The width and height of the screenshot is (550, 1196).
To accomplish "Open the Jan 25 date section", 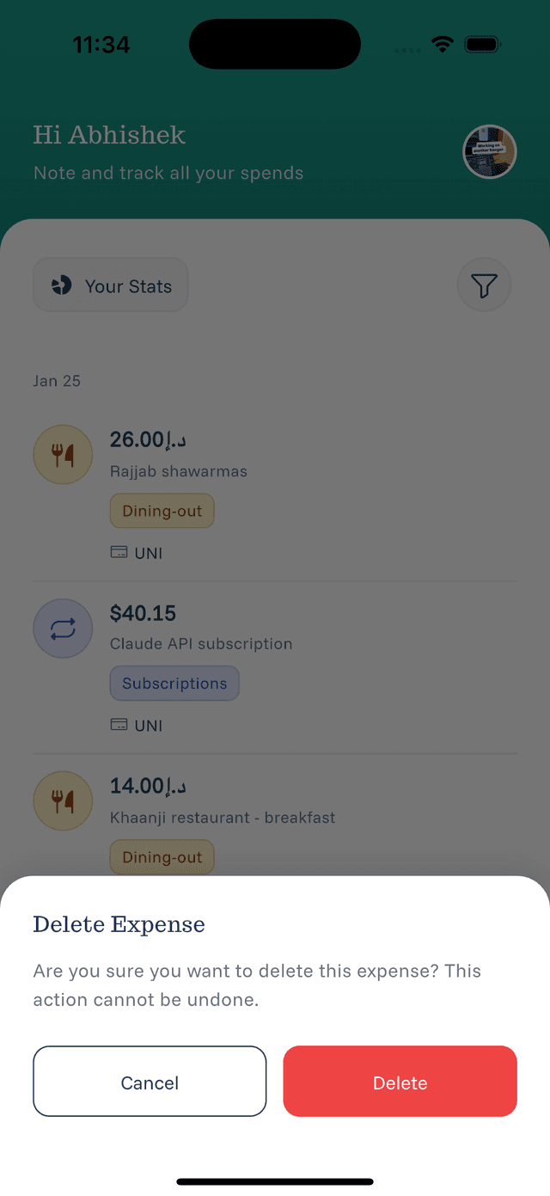I will 57,381.
